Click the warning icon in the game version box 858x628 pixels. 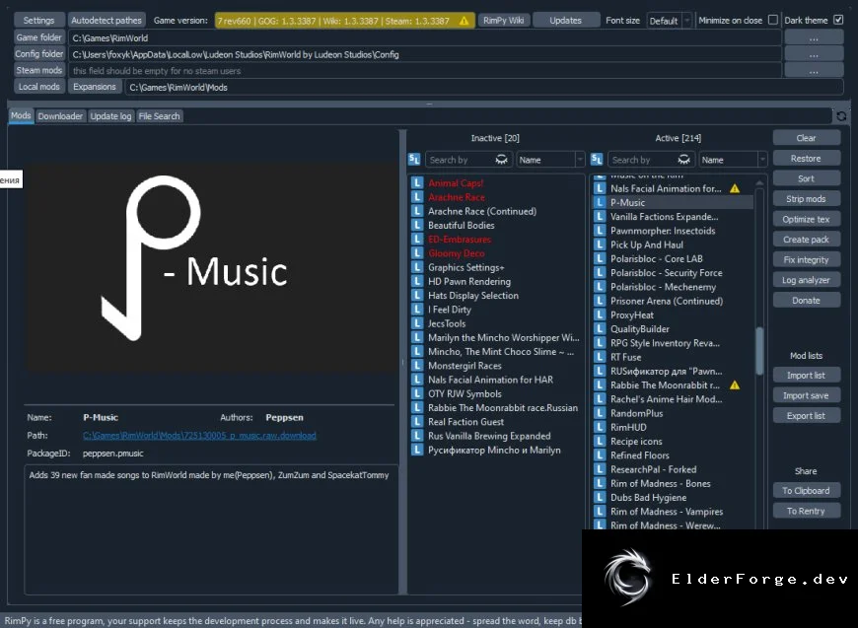pyautogui.click(x=465, y=21)
